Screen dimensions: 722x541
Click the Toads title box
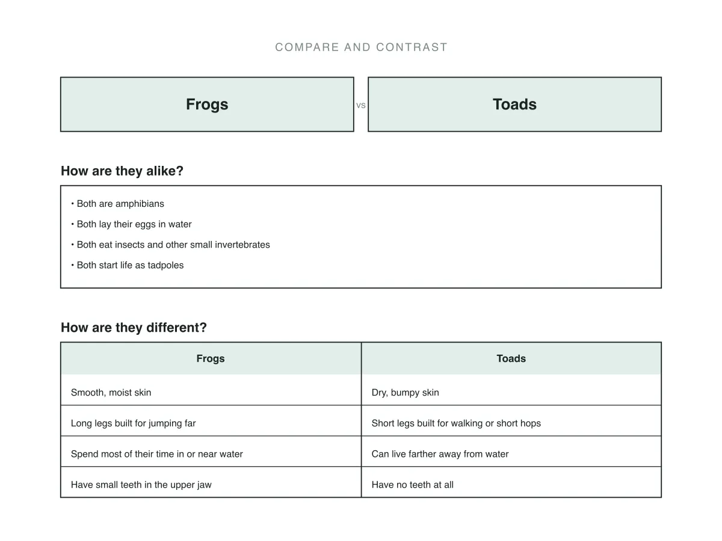coord(514,104)
